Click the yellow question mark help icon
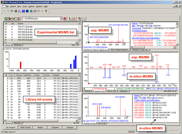The width and height of the screenshot is (182, 134). 46,11
